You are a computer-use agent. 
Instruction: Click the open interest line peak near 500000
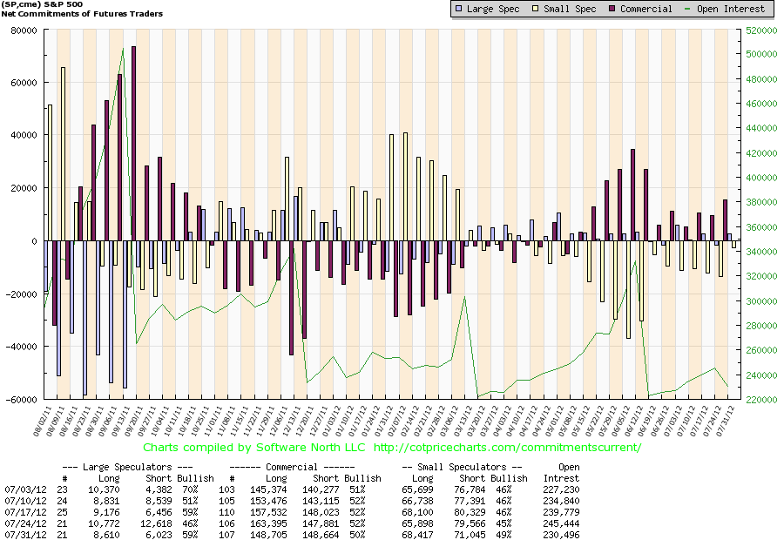pos(123,49)
